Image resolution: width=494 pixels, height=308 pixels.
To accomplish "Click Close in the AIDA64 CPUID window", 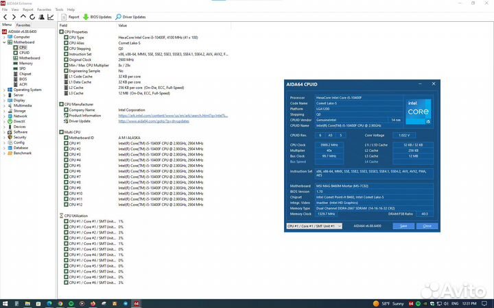I will point(427,227).
